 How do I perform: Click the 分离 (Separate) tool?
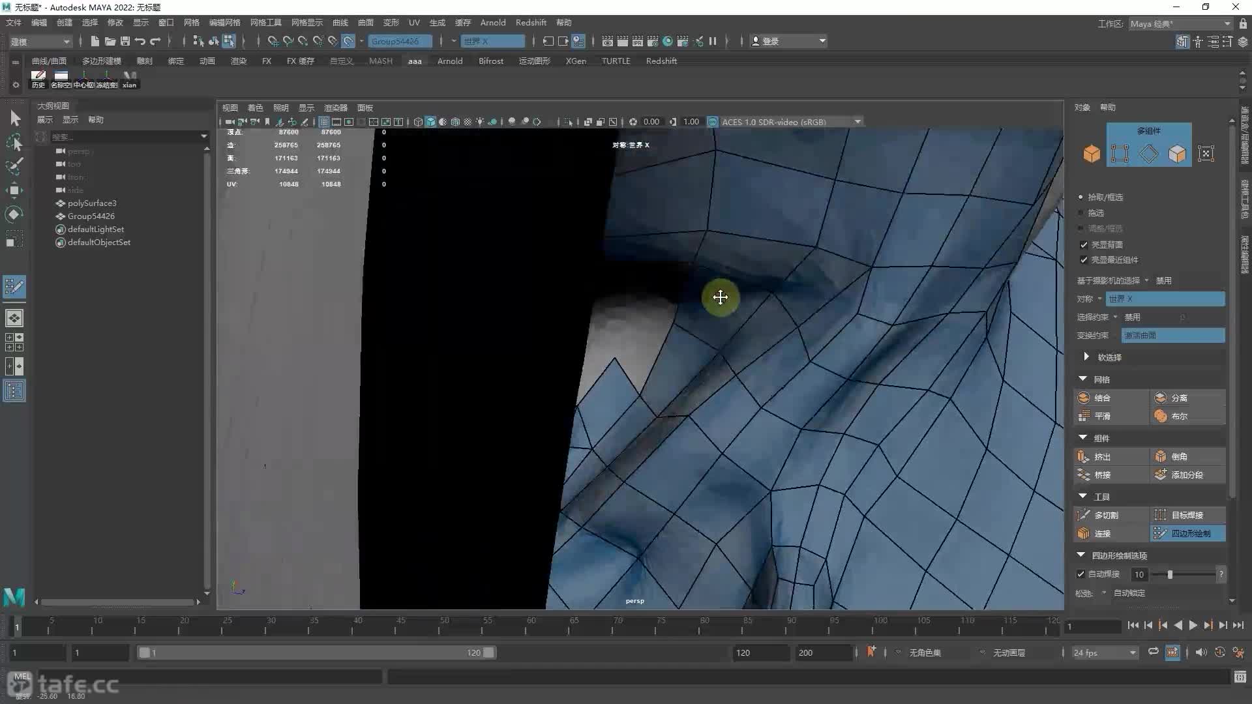tap(1187, 398)
